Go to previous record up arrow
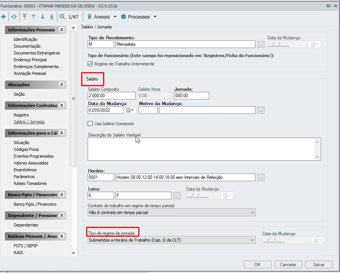Image resolution: width=340 pixels, height=273 pixels. [34, 17]
